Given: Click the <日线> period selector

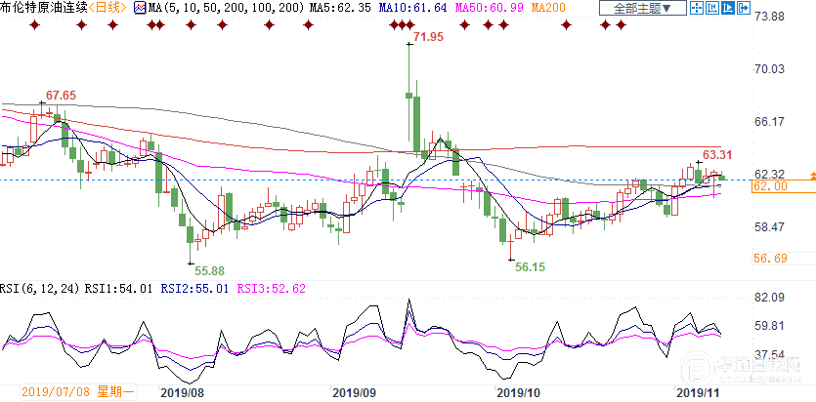Looking at the screenshot, I should click(x=107, y=7).
